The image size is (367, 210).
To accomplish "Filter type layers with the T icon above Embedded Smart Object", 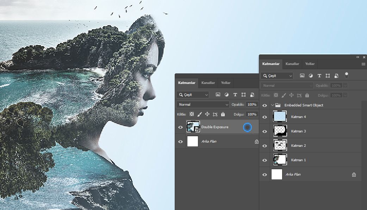I will pyautogui.click(x=319, y=76).
